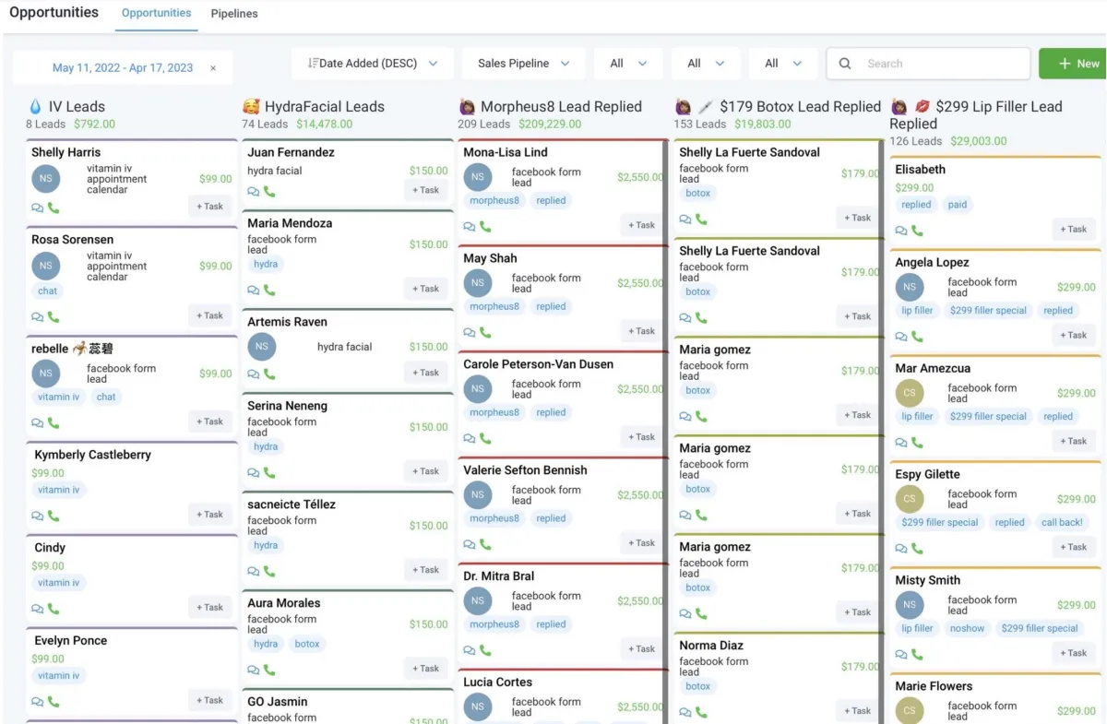
Task: Switch to the Pipelines tab
Action: pos(234,14)
